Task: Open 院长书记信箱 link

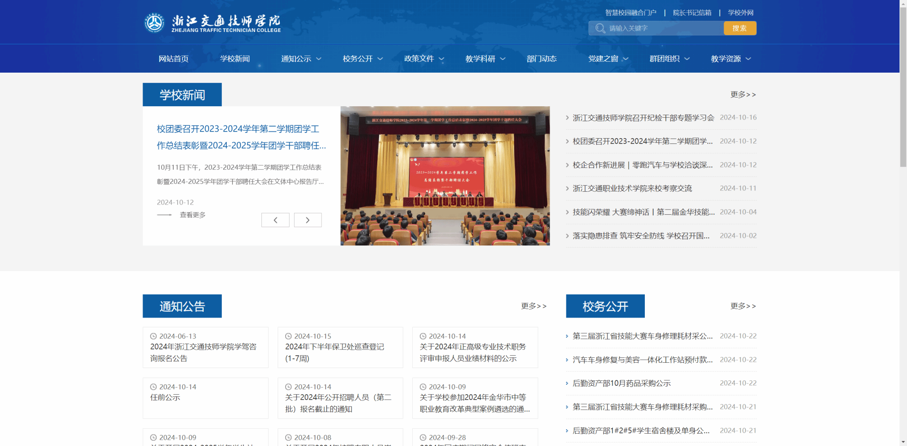Action: click(x=692, y=13)
